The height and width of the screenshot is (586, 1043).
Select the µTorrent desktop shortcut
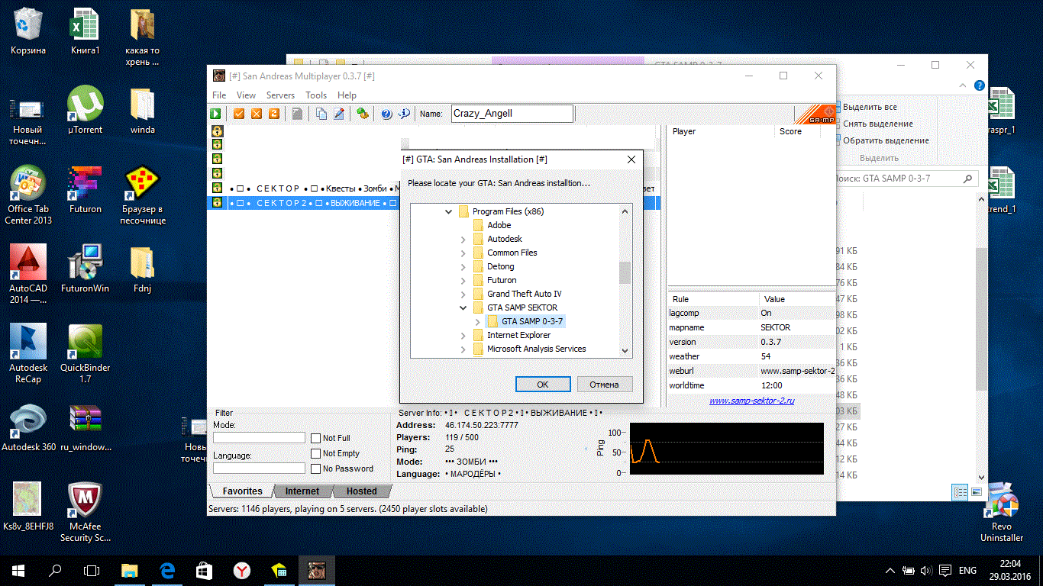86,111
